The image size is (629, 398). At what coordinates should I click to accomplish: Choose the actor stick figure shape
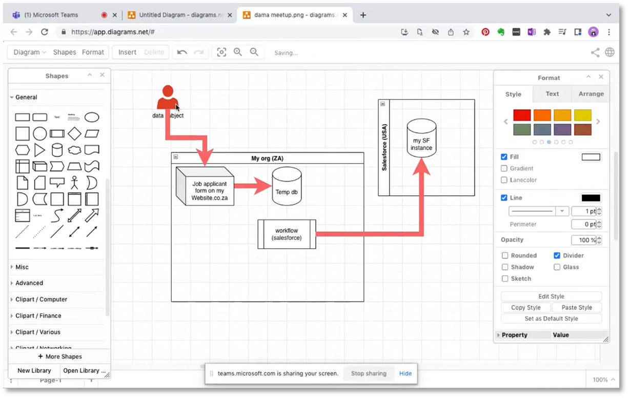pyautogui.click(x=74, y=183)
